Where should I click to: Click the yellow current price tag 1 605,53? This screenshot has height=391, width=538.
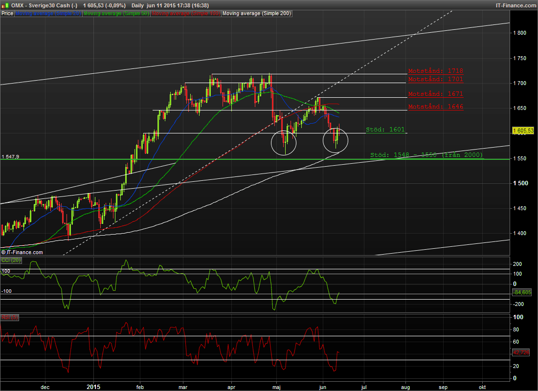coord(524,130)
